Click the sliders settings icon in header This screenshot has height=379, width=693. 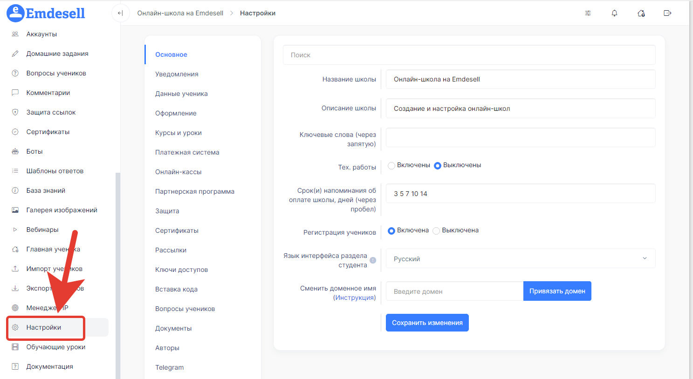(x=588, y=13)
